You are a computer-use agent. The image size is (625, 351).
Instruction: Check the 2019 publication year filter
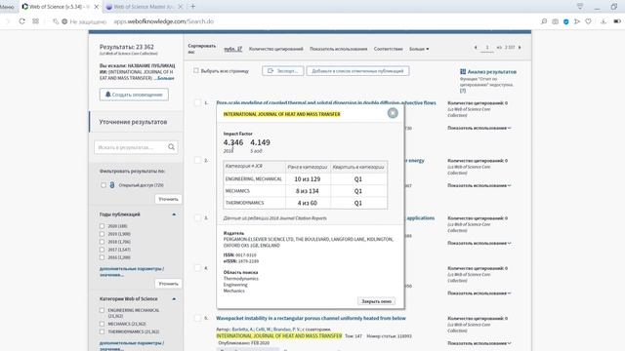pos(102,234)
